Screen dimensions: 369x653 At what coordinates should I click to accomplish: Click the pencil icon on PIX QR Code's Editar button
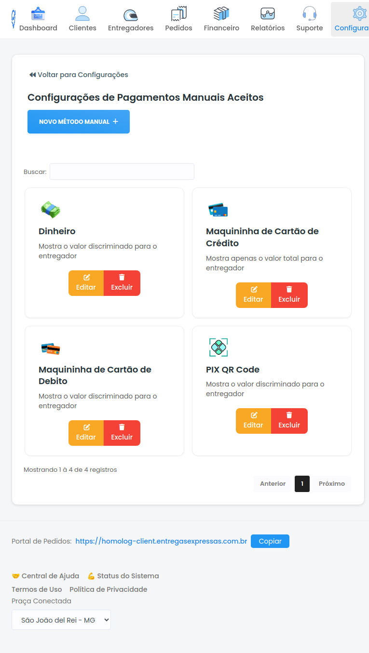coord(253,415)
